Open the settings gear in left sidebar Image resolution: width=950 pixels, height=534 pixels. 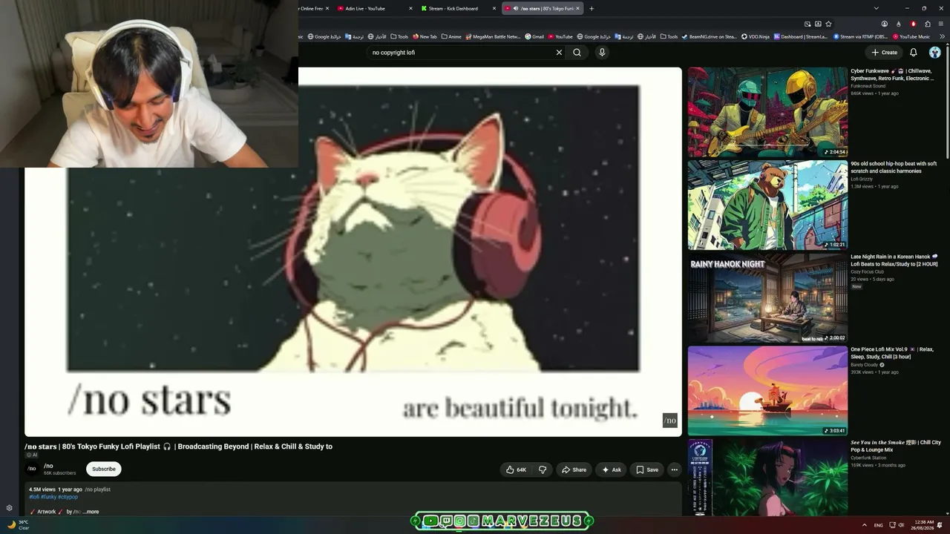9,508
